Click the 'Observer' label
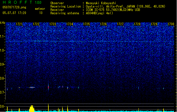Image resolution: width=177 pixels, height=112 pixels. click(x=57, y=3)
